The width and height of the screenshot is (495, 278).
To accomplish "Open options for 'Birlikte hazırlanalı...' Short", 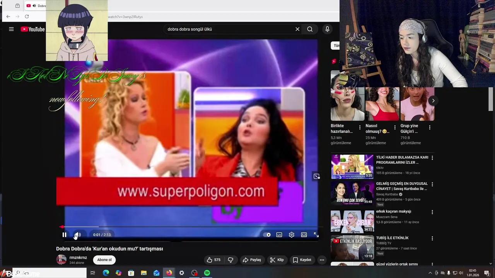I will 360,127.
